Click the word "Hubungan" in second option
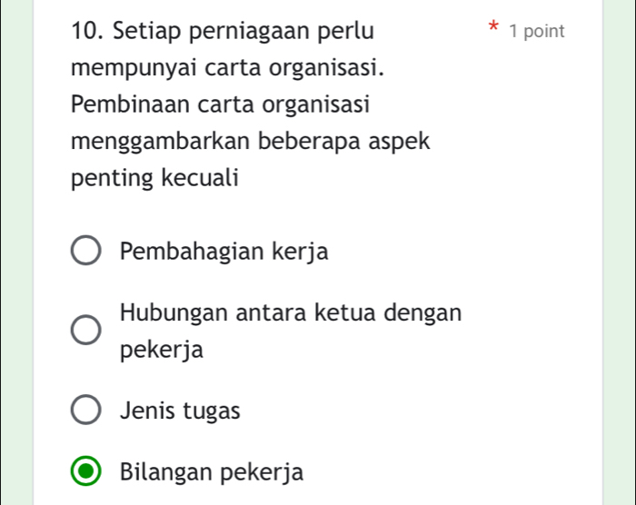Screen dimensions: 636x505 (169, 313)
